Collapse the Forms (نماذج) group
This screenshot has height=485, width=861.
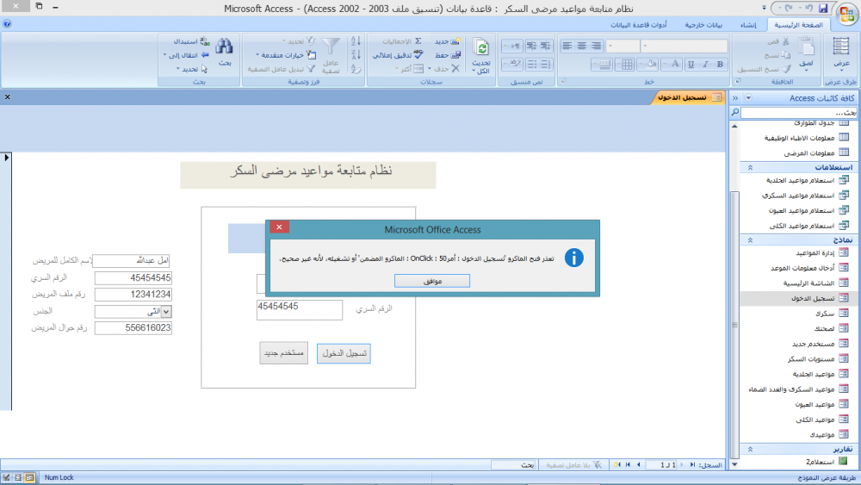750,240
